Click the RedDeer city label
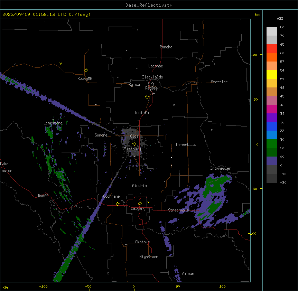Image resolution: width=298 pixels, height=291 pixels. pos(152,88)
